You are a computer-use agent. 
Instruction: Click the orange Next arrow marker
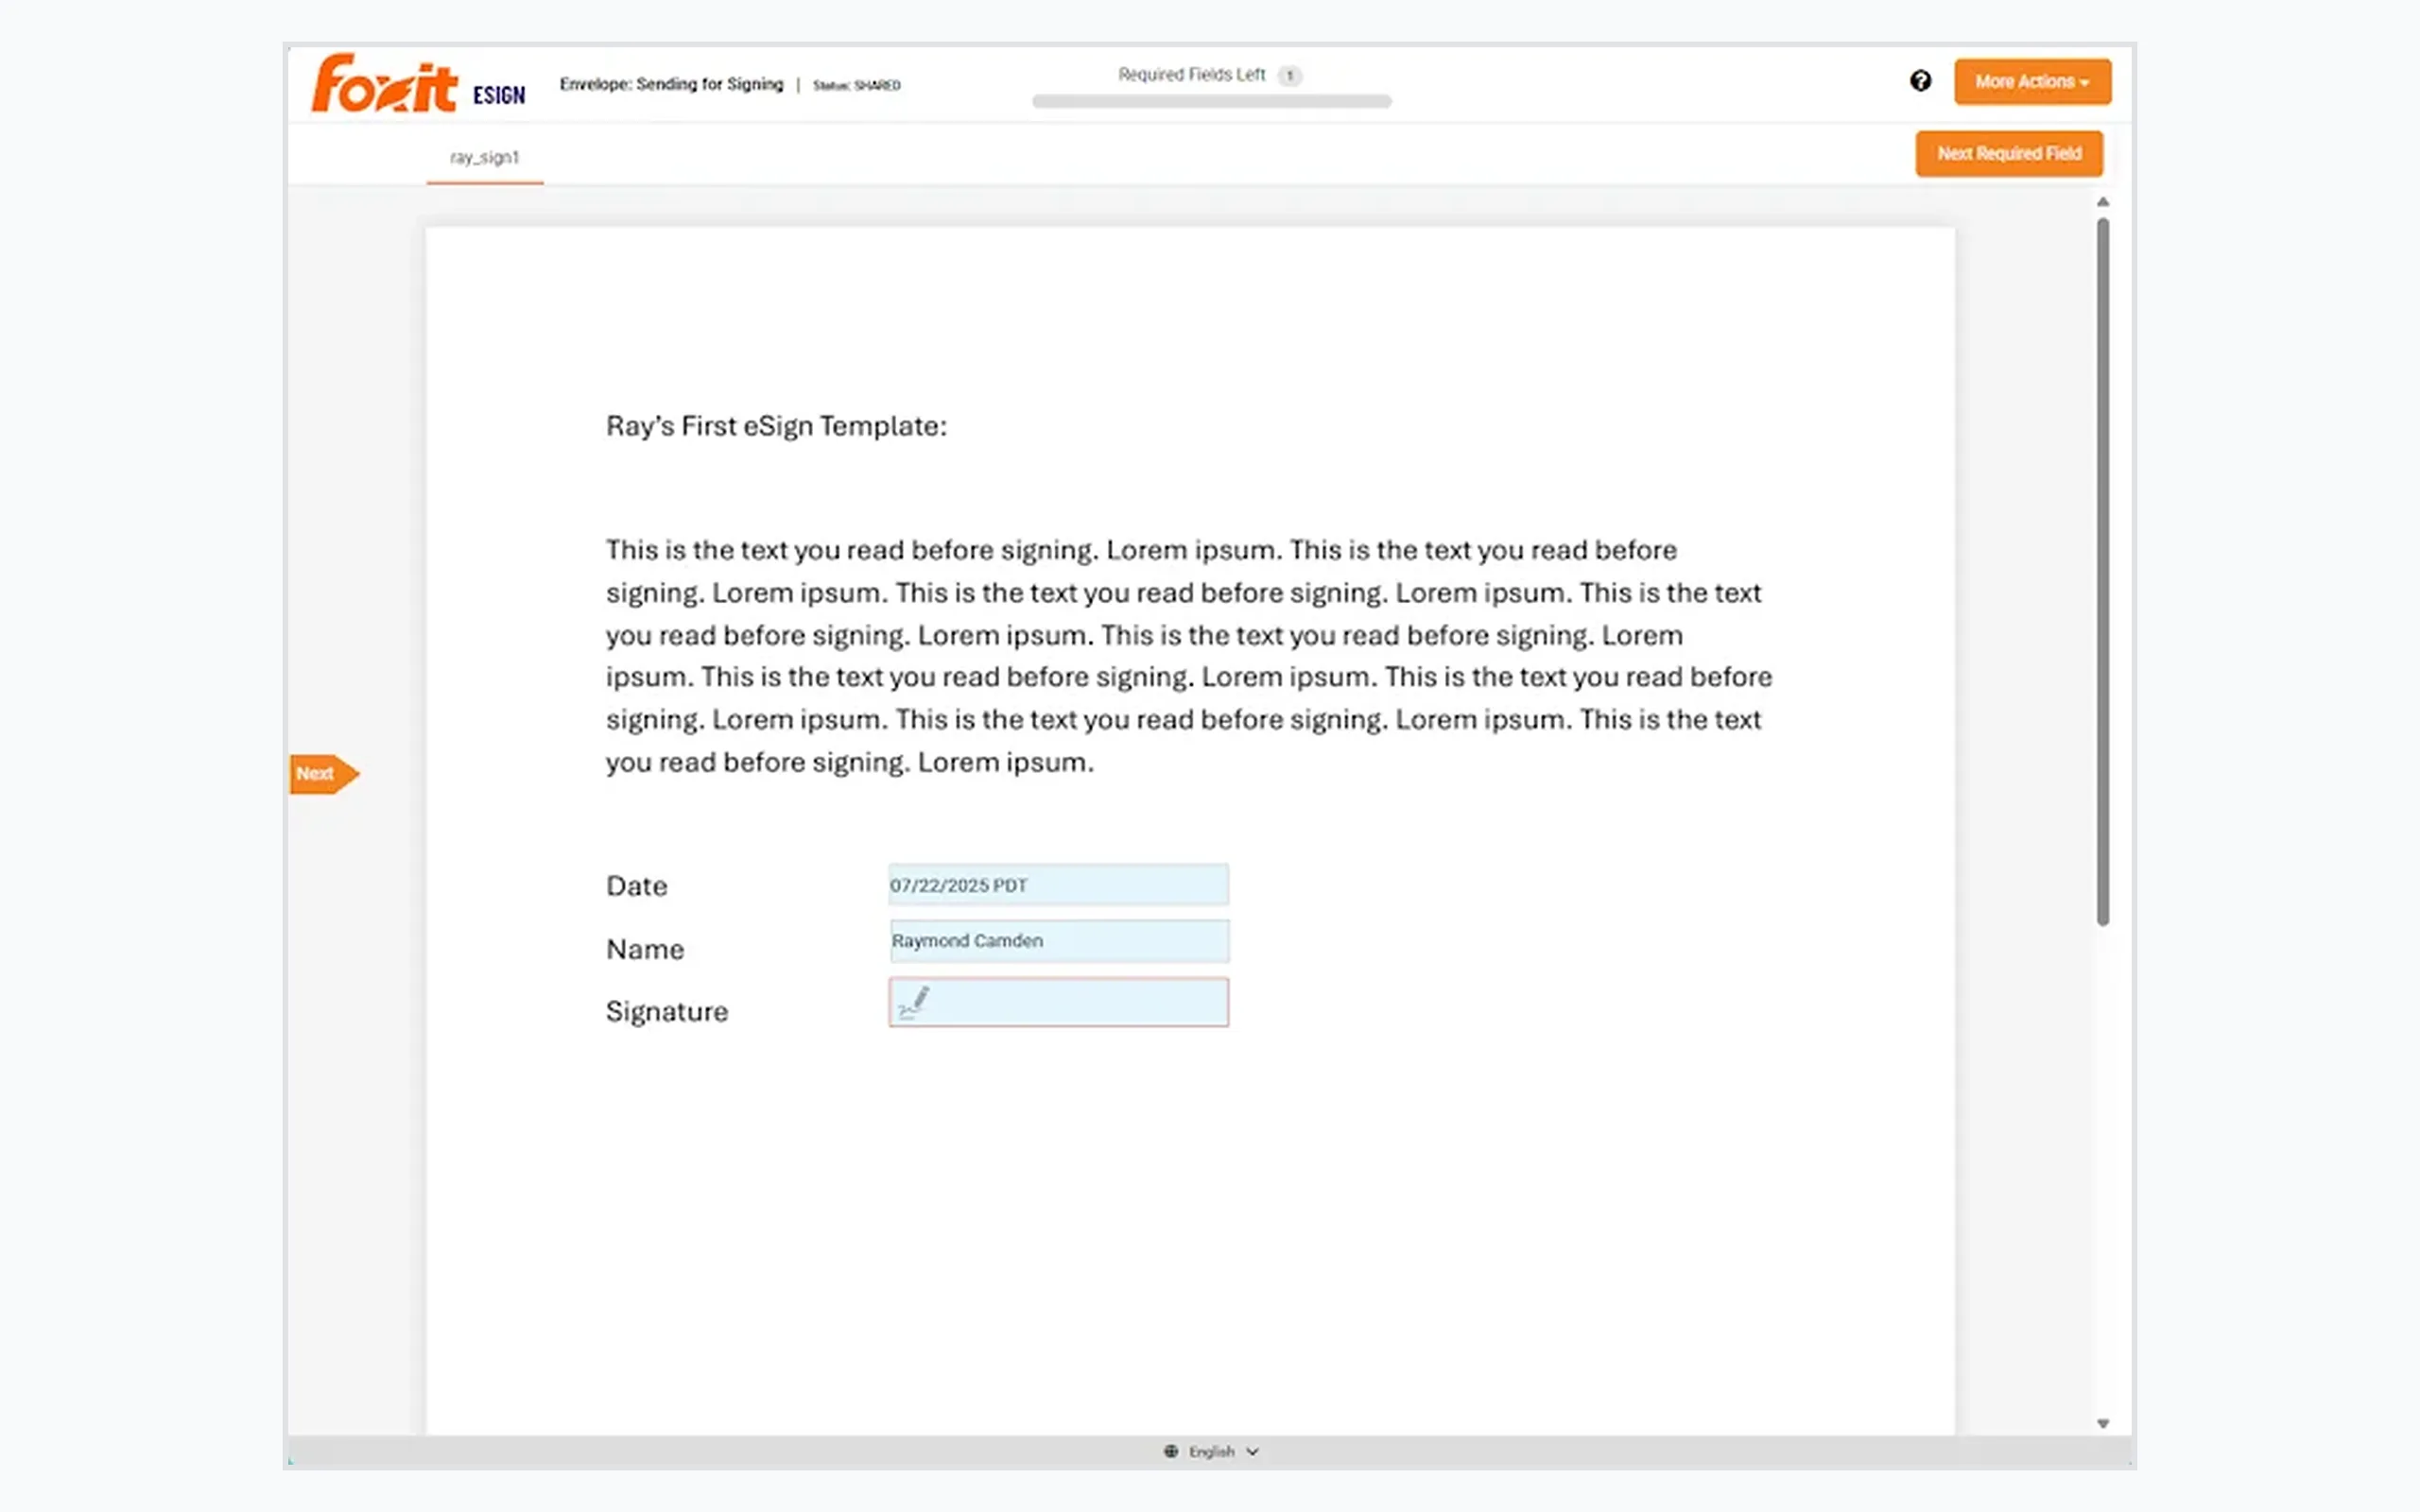coord(324,774)
